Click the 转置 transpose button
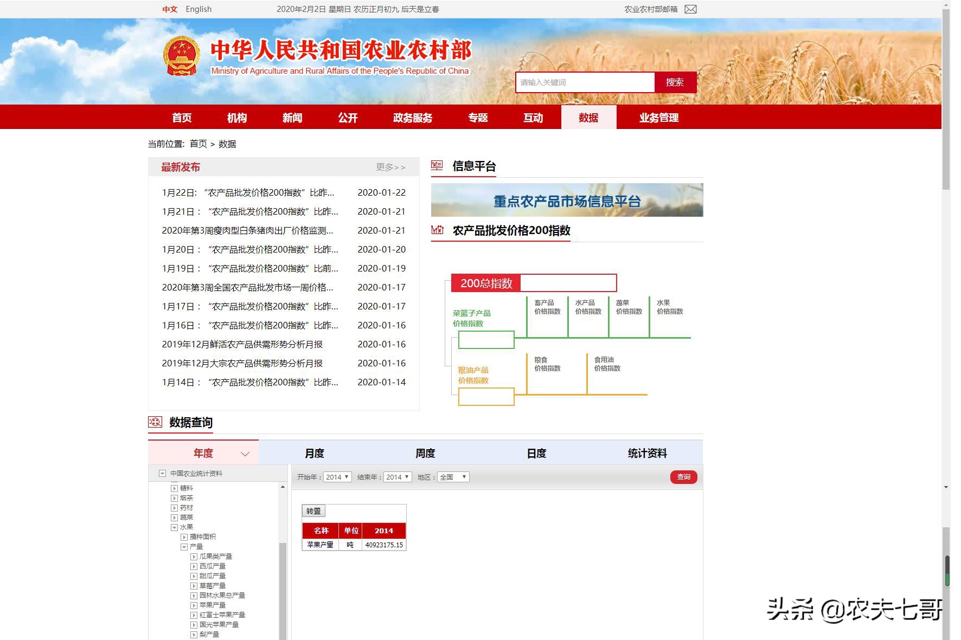Image resolution: width=961 pixels, height=640 pixels. pos(313,510)
